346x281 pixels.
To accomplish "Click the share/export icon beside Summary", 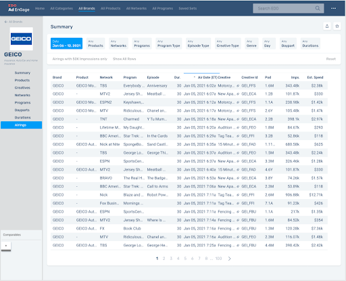I will click(x=327, y=26).
